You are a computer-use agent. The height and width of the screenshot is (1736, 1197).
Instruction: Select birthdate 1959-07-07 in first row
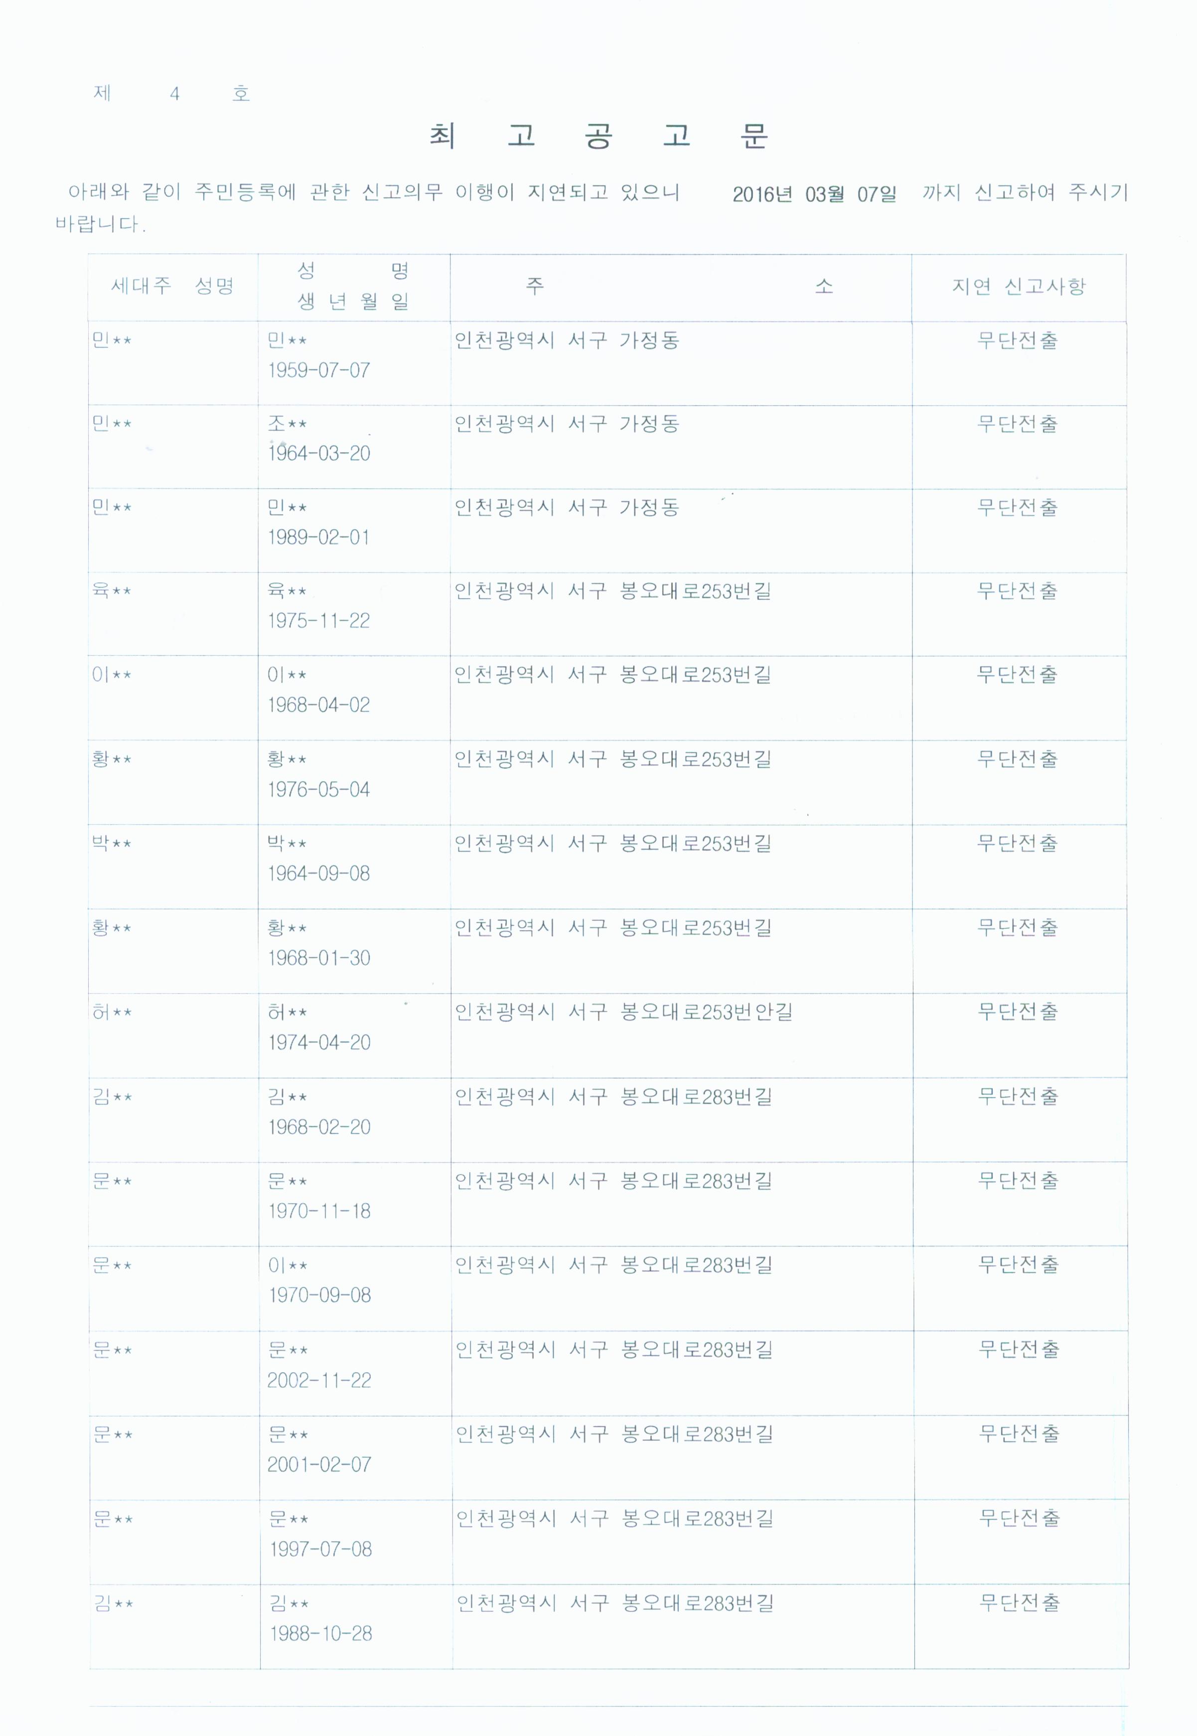tap(319, 370)
